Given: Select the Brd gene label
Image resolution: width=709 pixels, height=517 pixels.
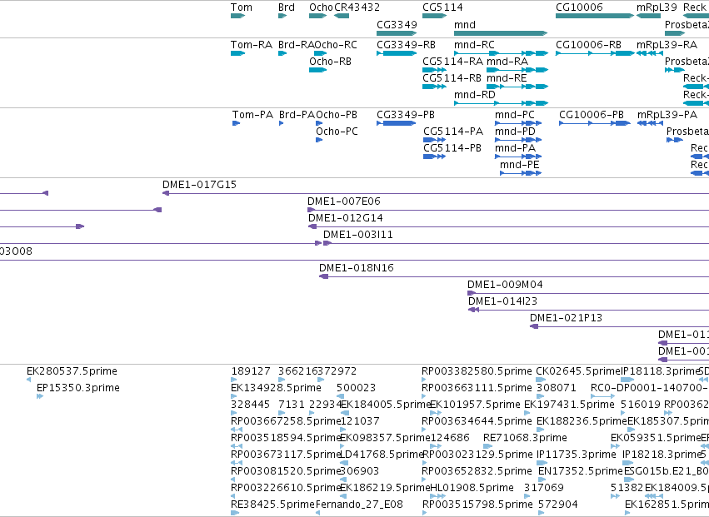Looking at the screenshot, I should click(287, 7).
